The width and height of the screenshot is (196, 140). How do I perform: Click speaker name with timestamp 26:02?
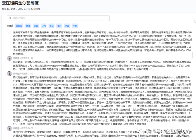tap(23, 128)
